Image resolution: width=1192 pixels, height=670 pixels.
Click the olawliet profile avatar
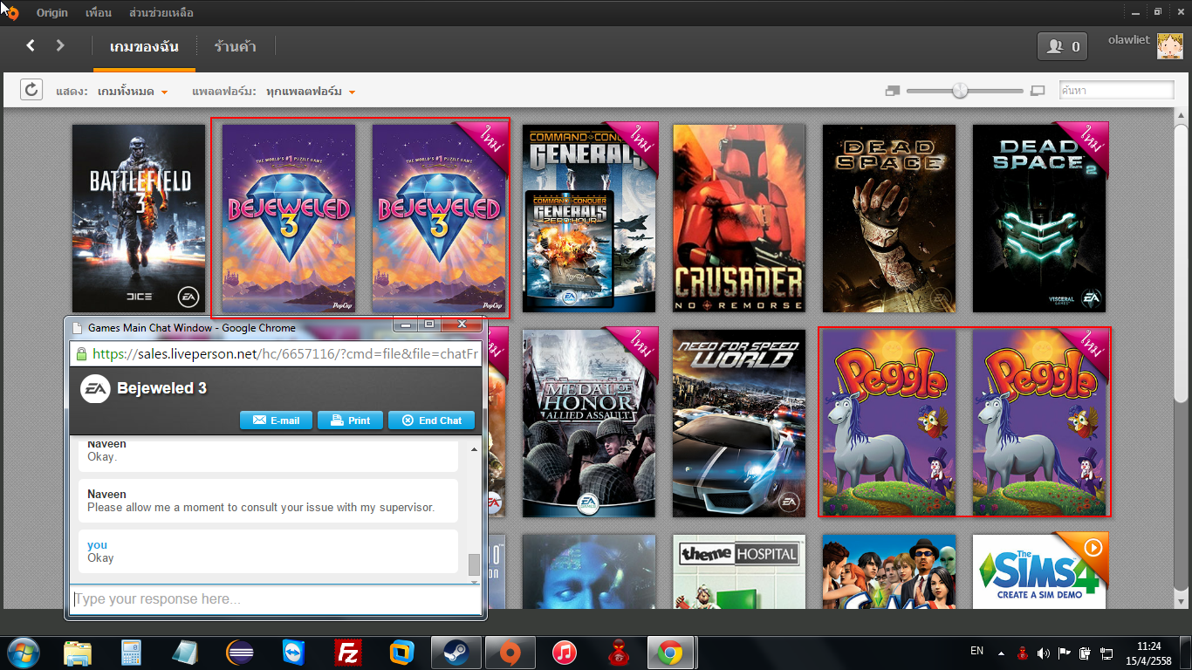point(1169,46)
